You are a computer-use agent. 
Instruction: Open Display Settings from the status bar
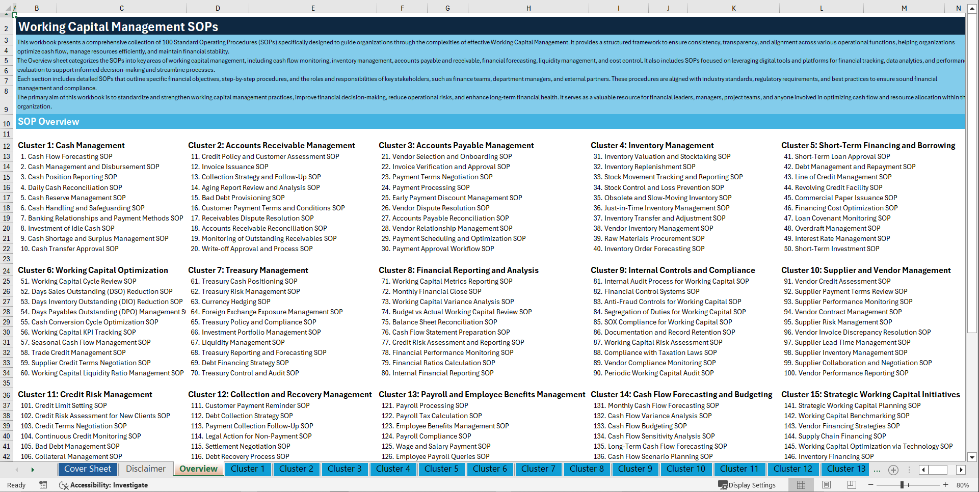(748, 485)
